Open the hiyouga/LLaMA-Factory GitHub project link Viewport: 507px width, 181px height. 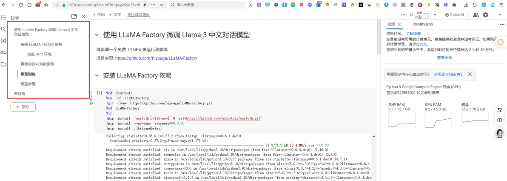[156, 58]
